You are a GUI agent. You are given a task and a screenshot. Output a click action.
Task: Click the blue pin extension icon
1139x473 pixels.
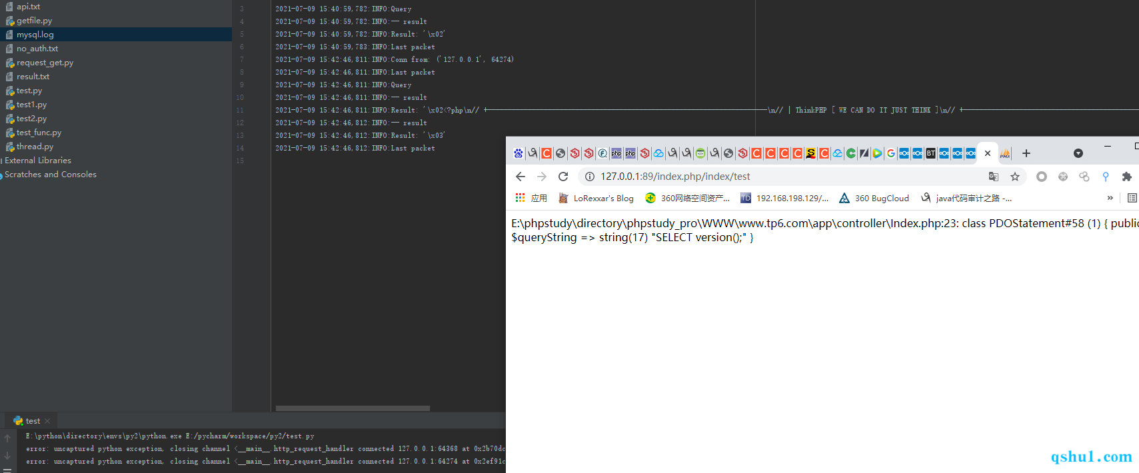pyautogui.click(x=1106, y=177)
